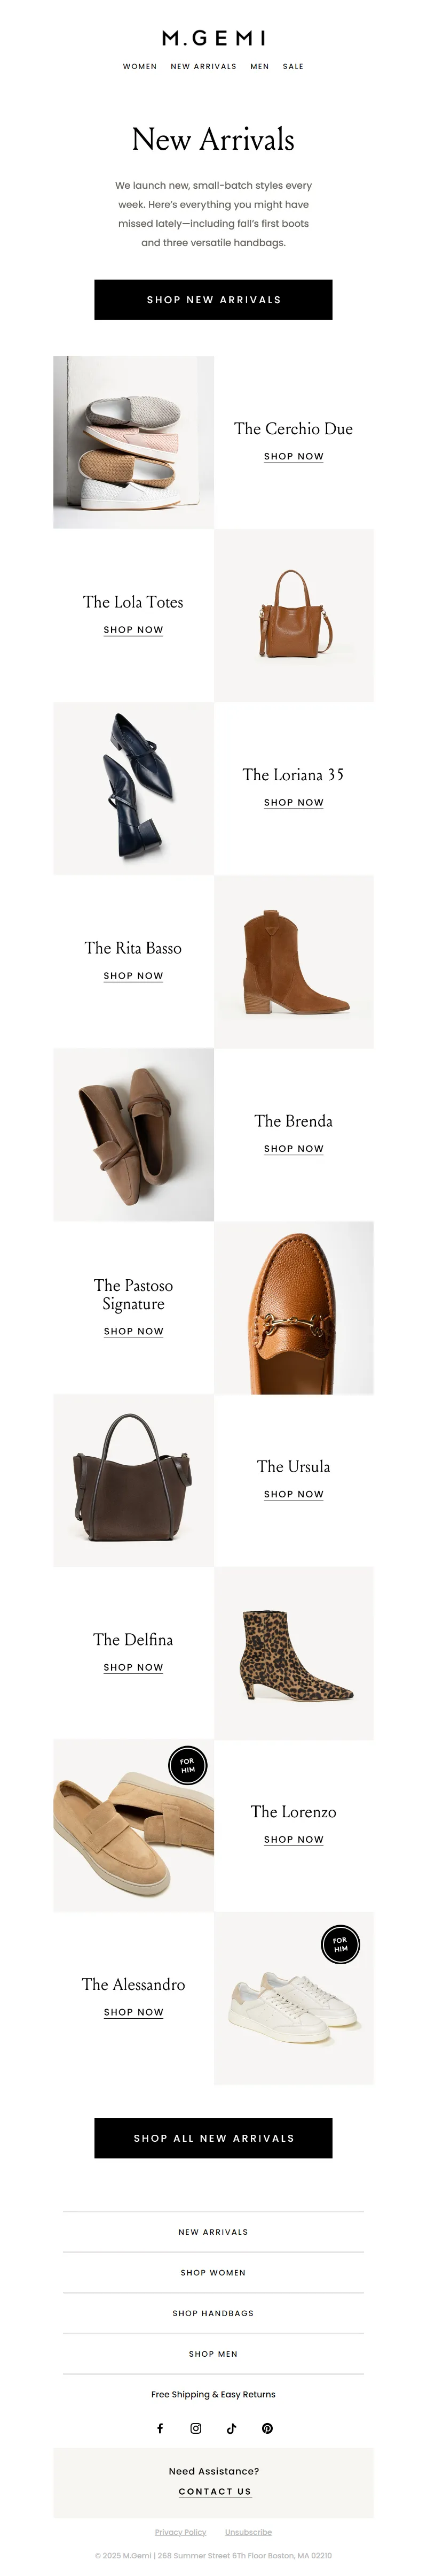This screenshot has height=2576, width=427.
Task: Open the SALE navigation item
Action: (294, 67)
